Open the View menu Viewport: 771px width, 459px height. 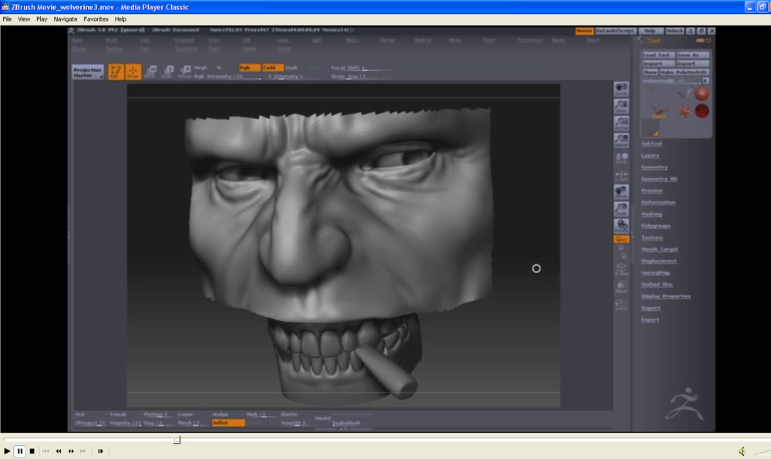[24, 19]
